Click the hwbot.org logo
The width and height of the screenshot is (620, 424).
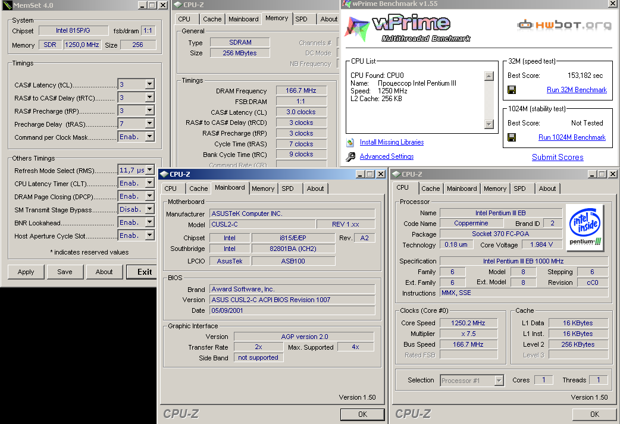click(x=564, y=25)
